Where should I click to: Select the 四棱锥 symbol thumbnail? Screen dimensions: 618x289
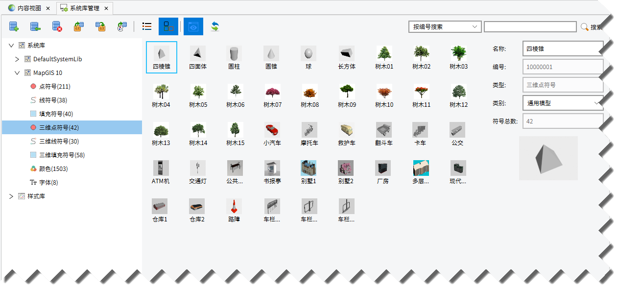tap(161, 57)
